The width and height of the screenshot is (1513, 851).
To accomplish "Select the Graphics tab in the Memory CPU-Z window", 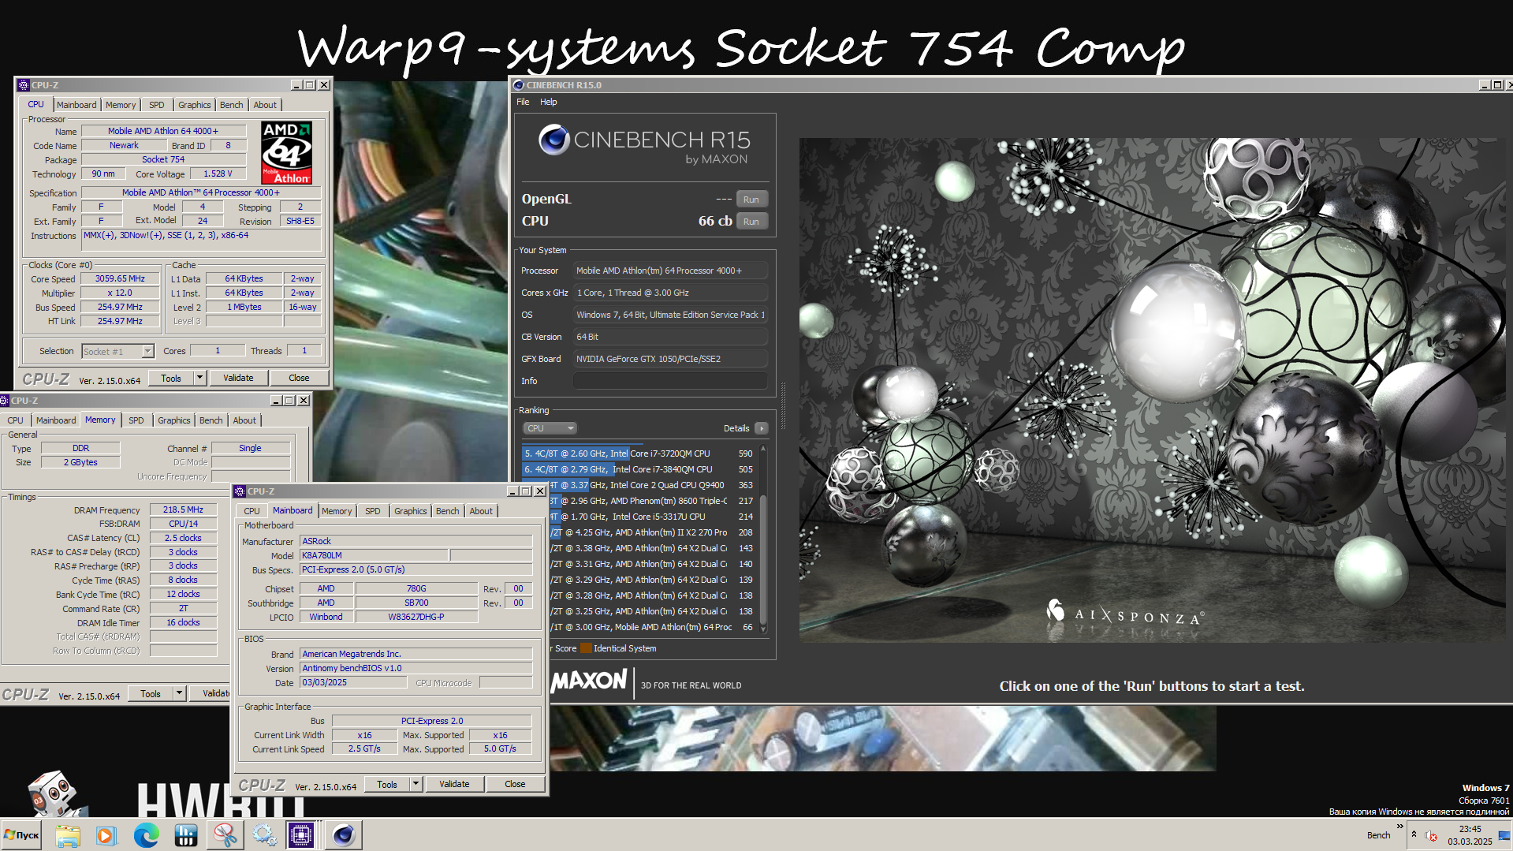I will coord(173,420).
